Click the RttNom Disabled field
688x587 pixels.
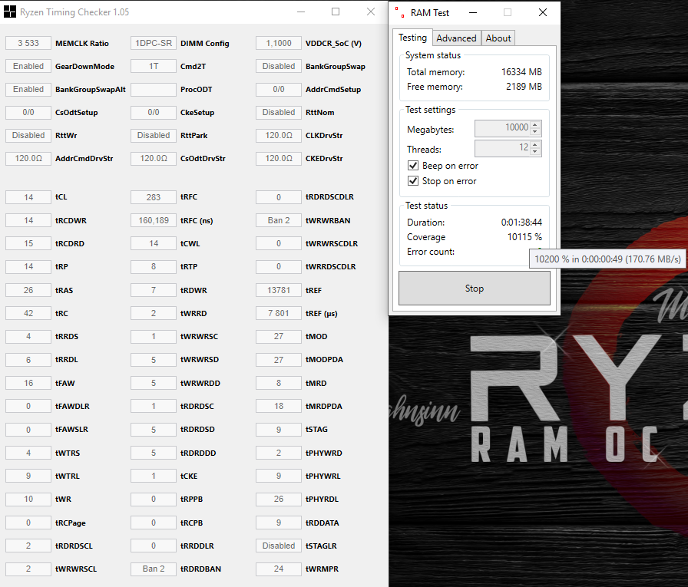tap(279, 112)
